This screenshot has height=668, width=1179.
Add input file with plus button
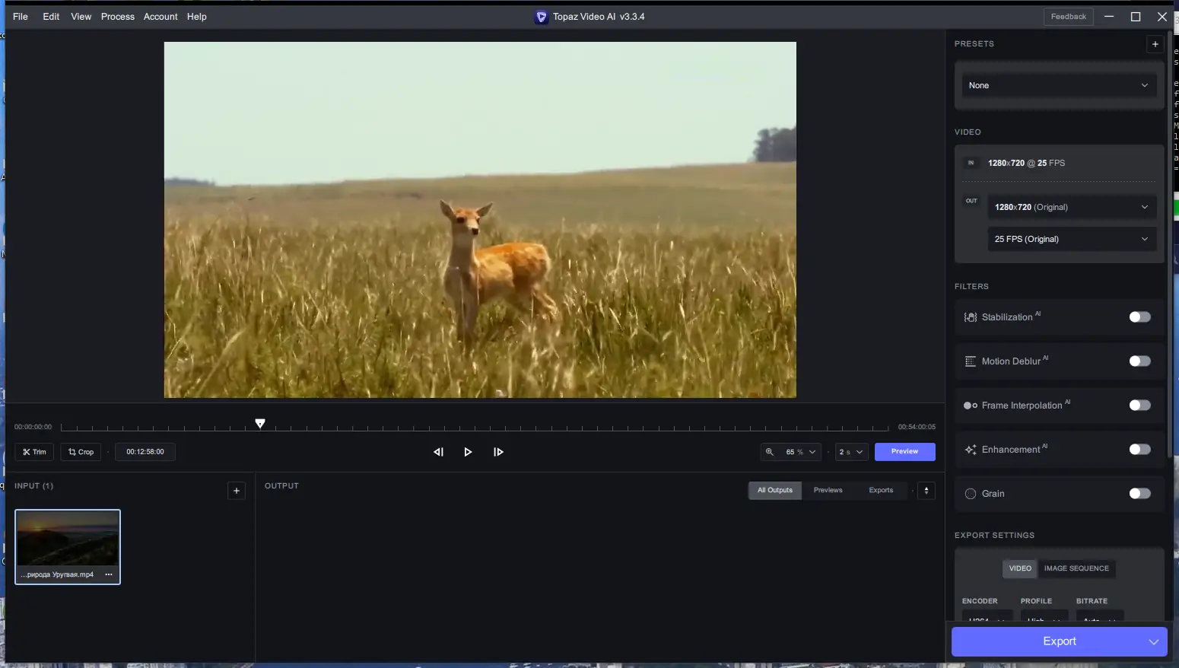(x=237, y=491)
